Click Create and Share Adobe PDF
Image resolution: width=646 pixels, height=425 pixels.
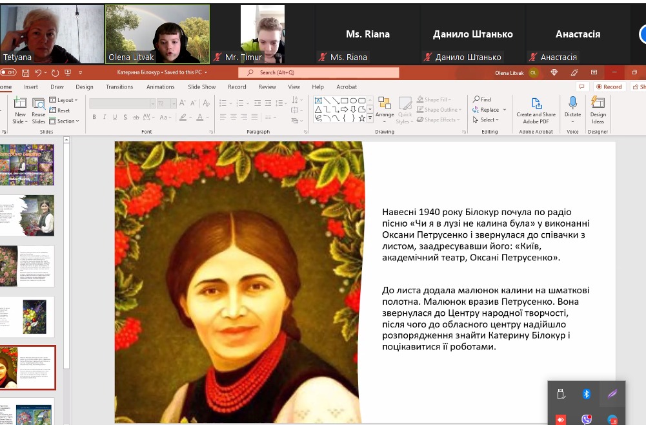(x=536, y=110)
